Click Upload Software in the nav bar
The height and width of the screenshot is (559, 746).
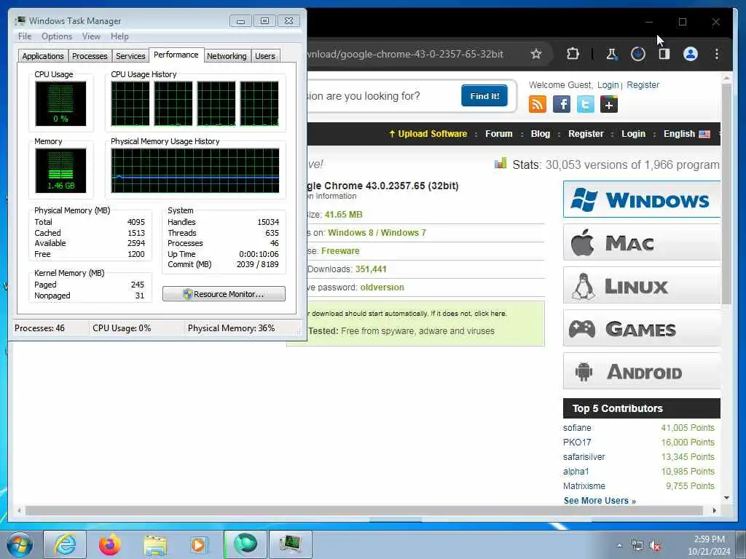[428, 134]
